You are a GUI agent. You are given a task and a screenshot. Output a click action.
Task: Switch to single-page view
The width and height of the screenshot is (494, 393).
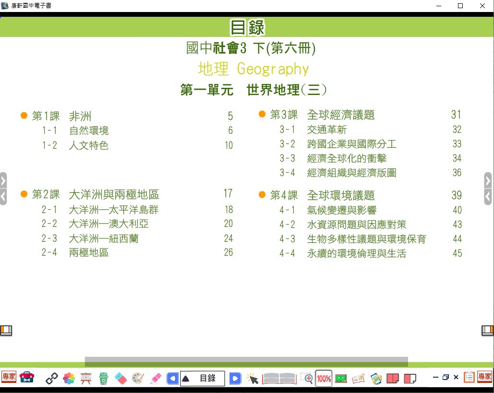[410, 379]
